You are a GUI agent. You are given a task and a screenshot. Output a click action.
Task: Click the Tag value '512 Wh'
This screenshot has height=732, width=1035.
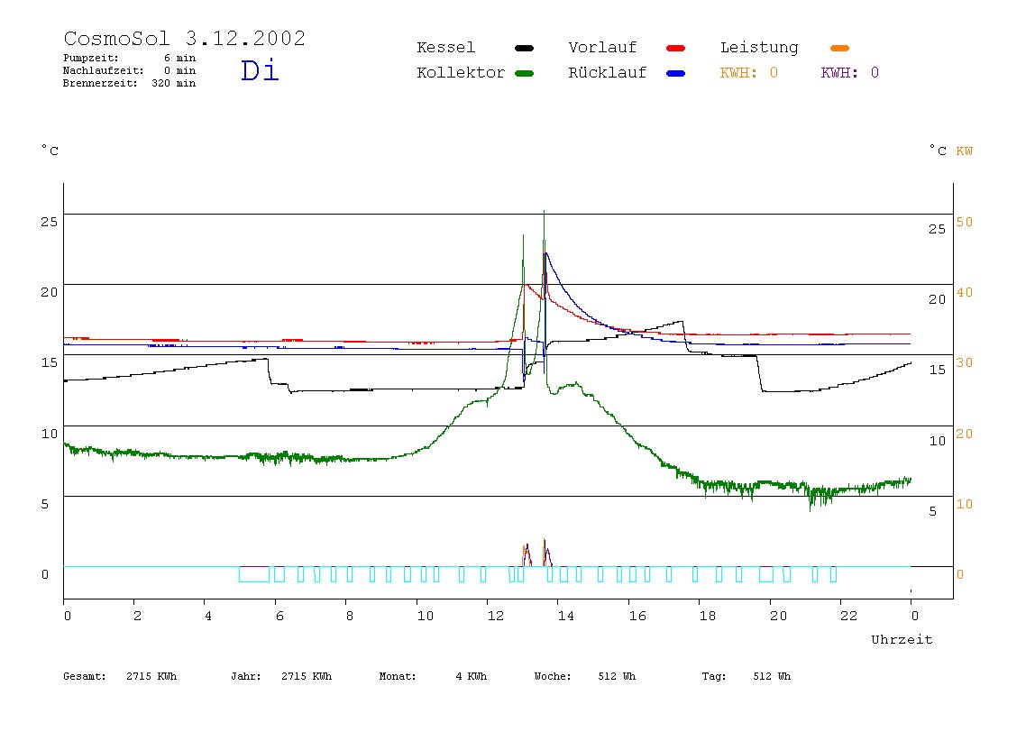[772, 676]
